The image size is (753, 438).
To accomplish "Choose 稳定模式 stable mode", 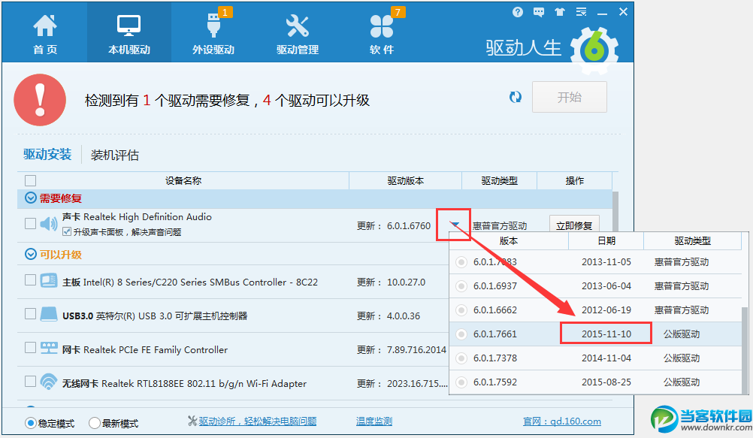I will click(31, 423).
